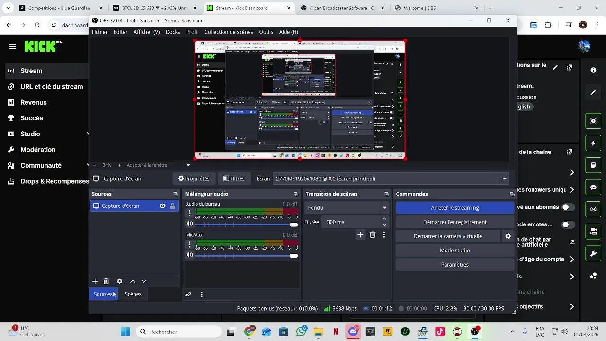Move the source down in the list
This screenshot has width=606, height=341.
point(144,281)
